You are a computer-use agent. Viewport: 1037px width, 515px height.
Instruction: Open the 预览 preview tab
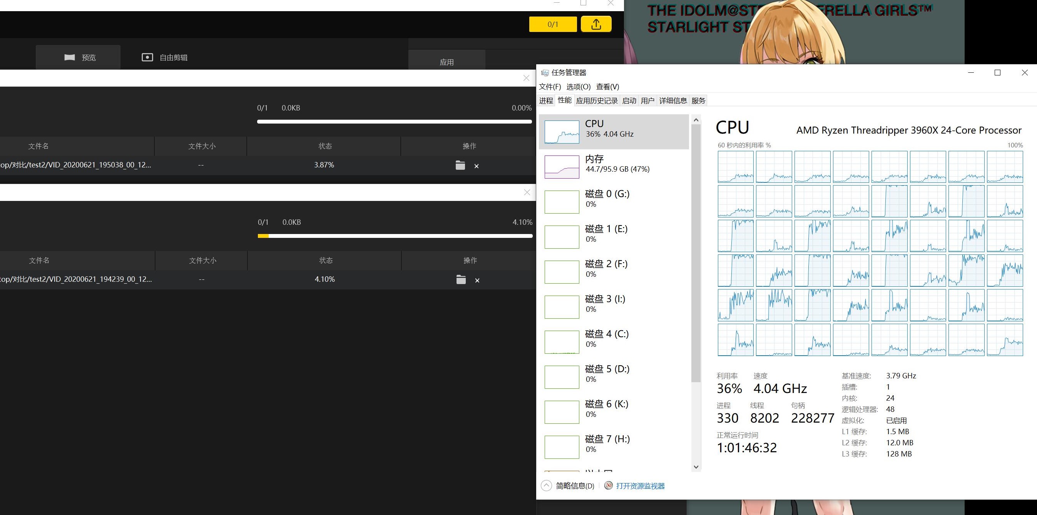[x=78, y=57]
